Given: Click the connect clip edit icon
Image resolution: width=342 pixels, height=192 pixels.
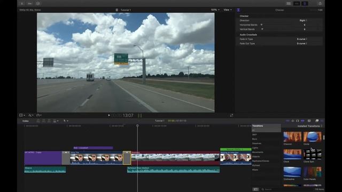Looking at the screenshot, I should [38, 121].
